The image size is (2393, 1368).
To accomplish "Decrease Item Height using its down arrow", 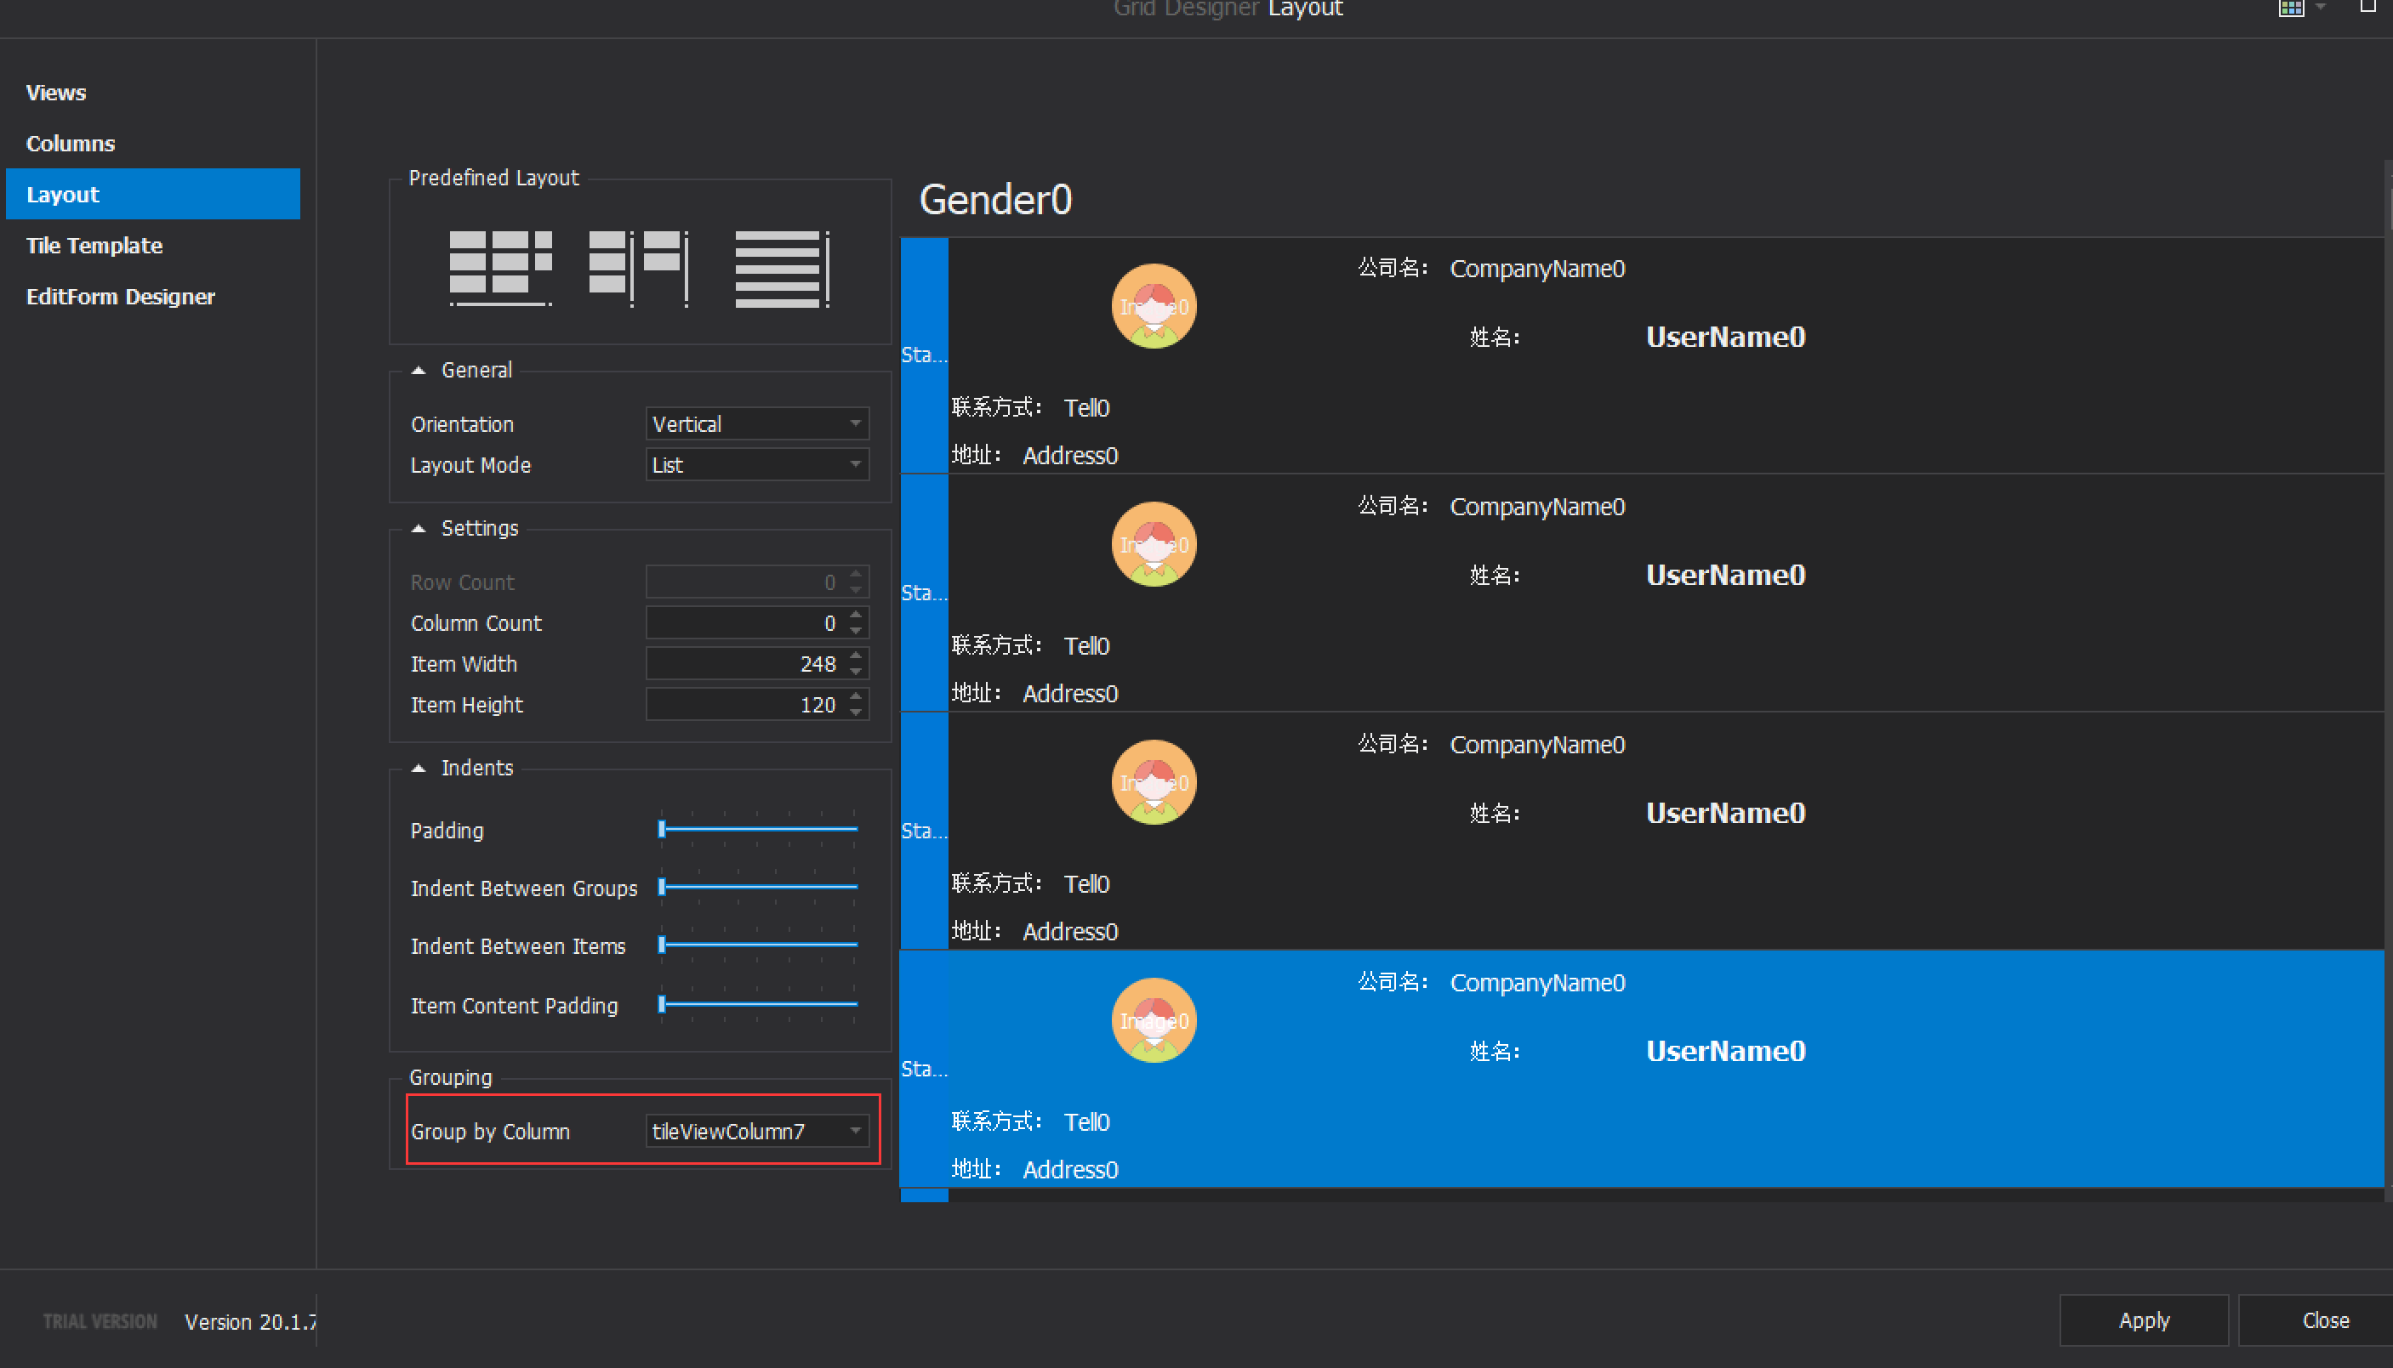I will (854, 710).
